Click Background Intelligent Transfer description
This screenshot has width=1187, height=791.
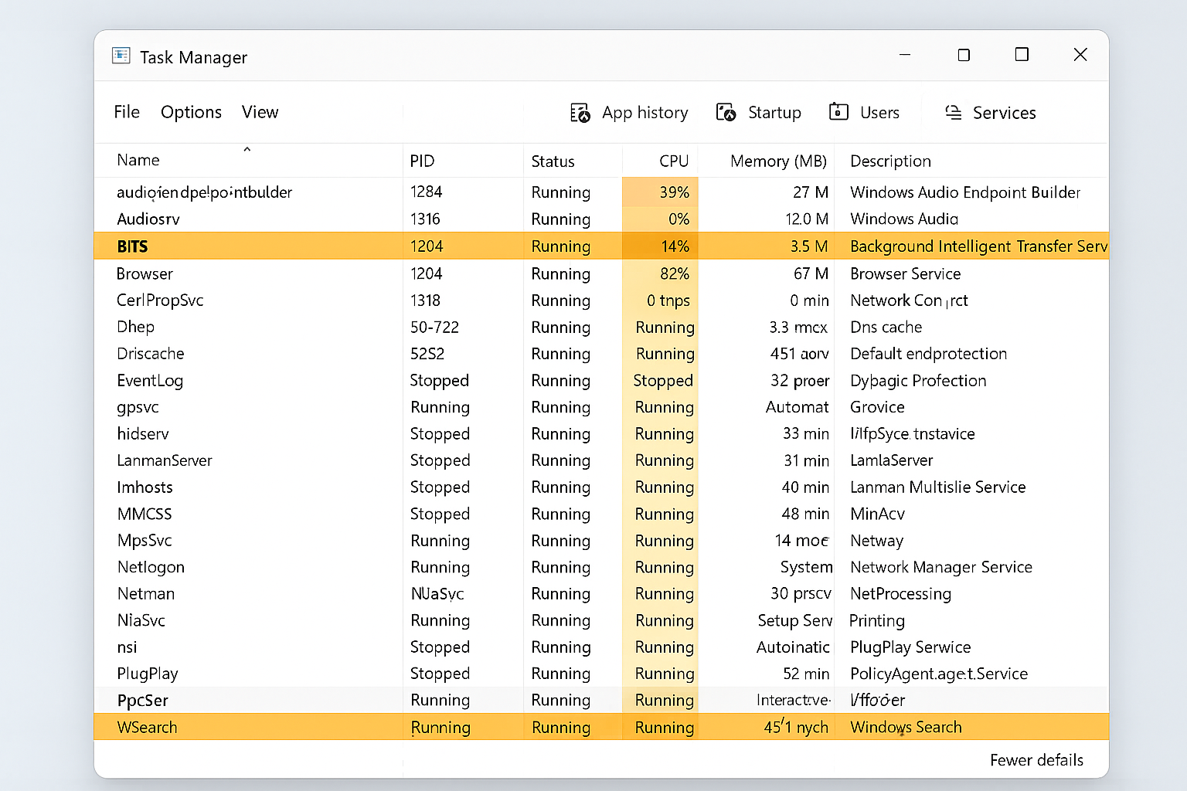click(x=978, y=246)
